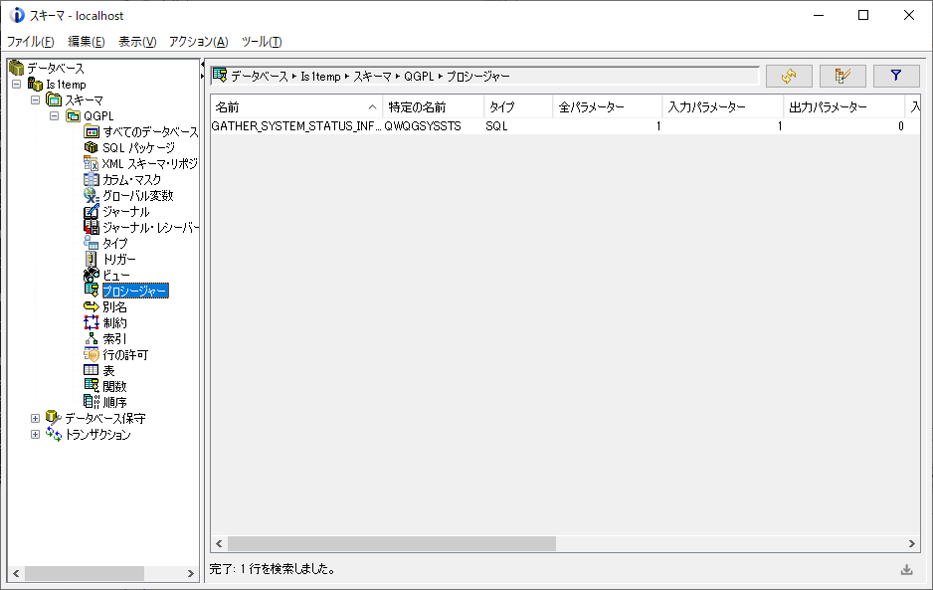Screen dimensions: 933x590
Task: Click the breadcrumb arrow after QGPL
Action: 441,77
